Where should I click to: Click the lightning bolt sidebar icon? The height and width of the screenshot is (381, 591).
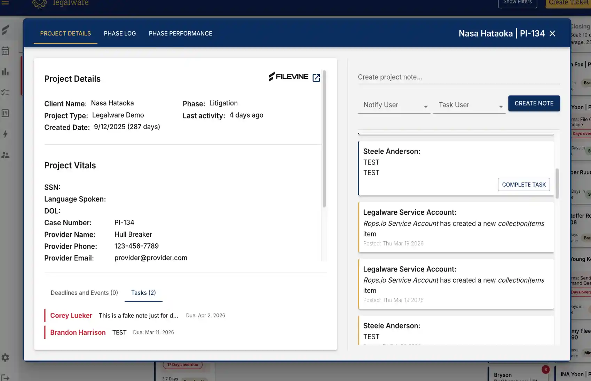tap(5, 134)
